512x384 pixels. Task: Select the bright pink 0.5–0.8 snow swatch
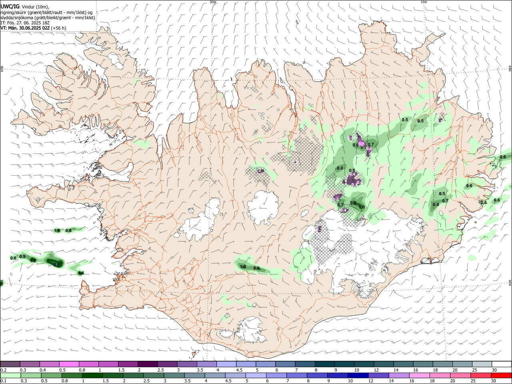point(69,364)
